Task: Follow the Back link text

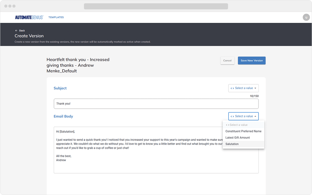Action: click(x=22, y=31)
